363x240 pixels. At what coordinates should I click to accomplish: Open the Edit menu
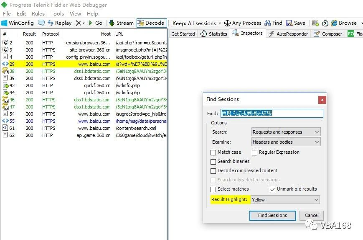21,14
